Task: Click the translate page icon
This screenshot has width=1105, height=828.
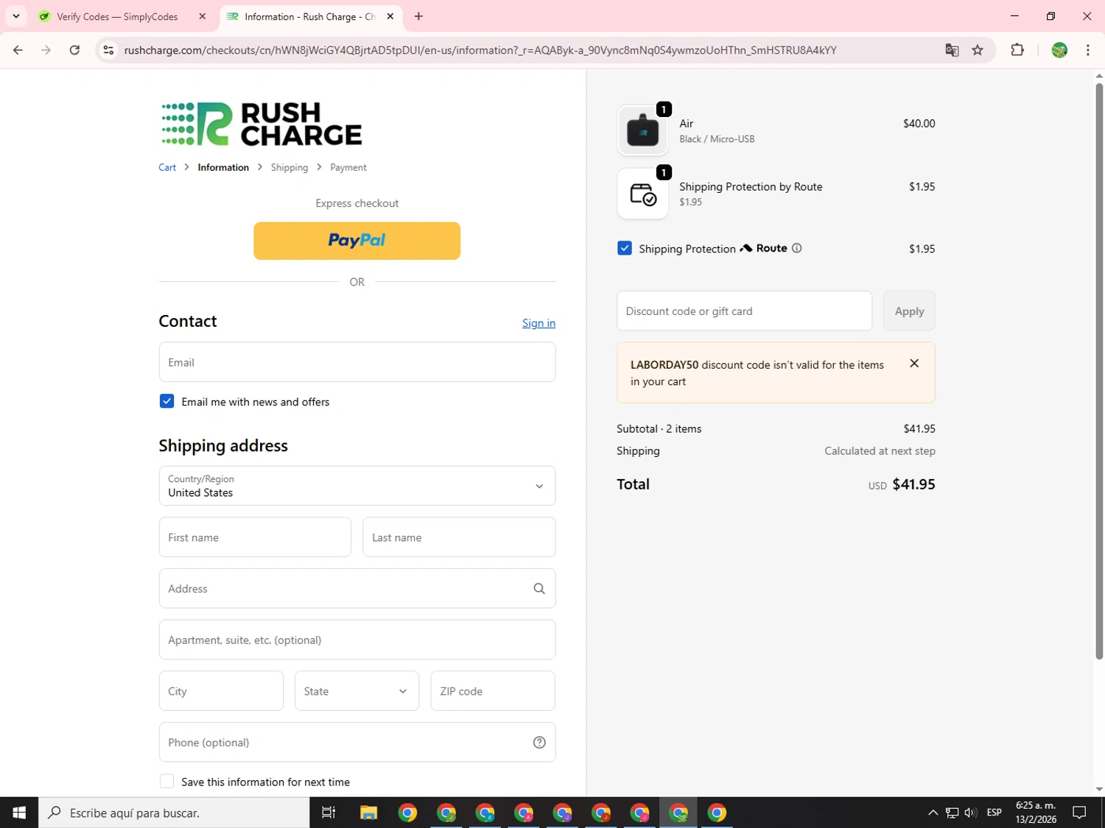Action: (x=952, y=50)
